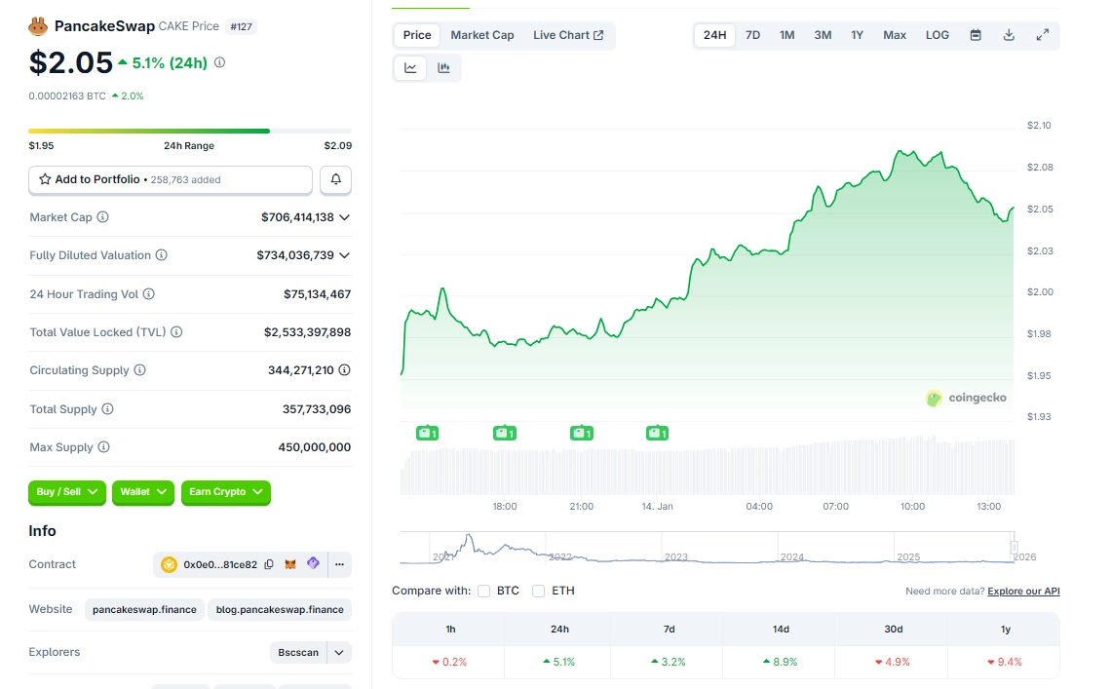Viewport: 1111px width, 689px height.
Task: Download chart data using download icon
Action: [1009, 35]
